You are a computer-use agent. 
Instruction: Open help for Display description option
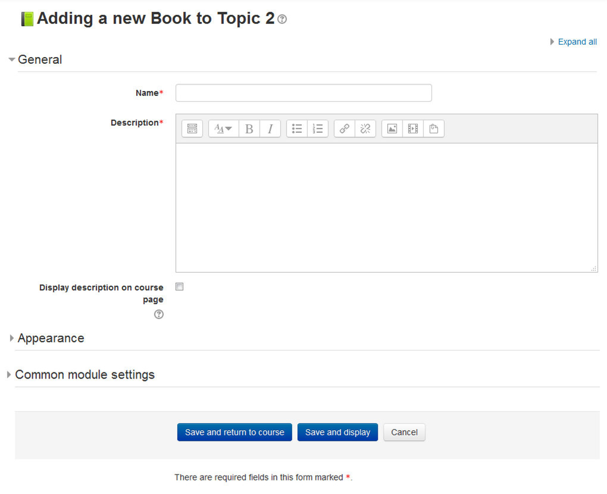[x=159, y=315]
